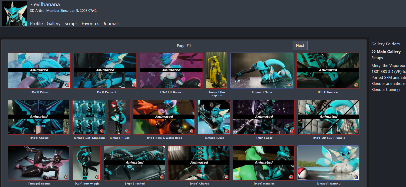Viewport: 406px width, 187px height.
Task: Open the thumbnail above '[Image] Seams'
Action: (39, 163)
